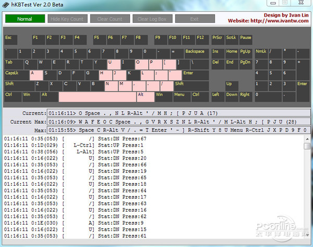Viewport: 313px width, 247px height.
Task: Click the Menu key tile
Action: (x=180, y=97)
